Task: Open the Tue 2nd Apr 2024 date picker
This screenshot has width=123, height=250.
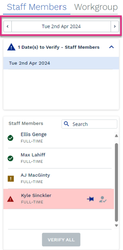Action: pos(61,26)
